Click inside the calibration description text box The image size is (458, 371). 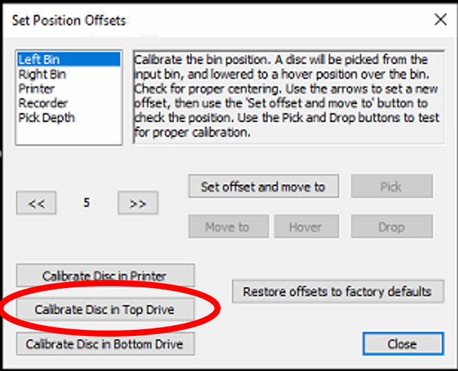[x=289, y=97]
